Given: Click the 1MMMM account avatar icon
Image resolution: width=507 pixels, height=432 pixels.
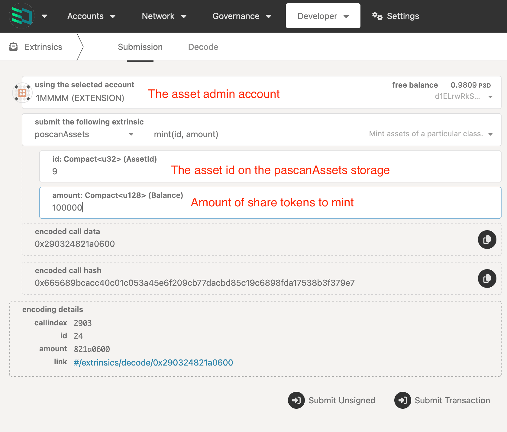Looking at the screenshot, I should (x=22, y=92).
